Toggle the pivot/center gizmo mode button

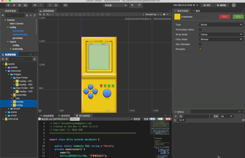35,5
